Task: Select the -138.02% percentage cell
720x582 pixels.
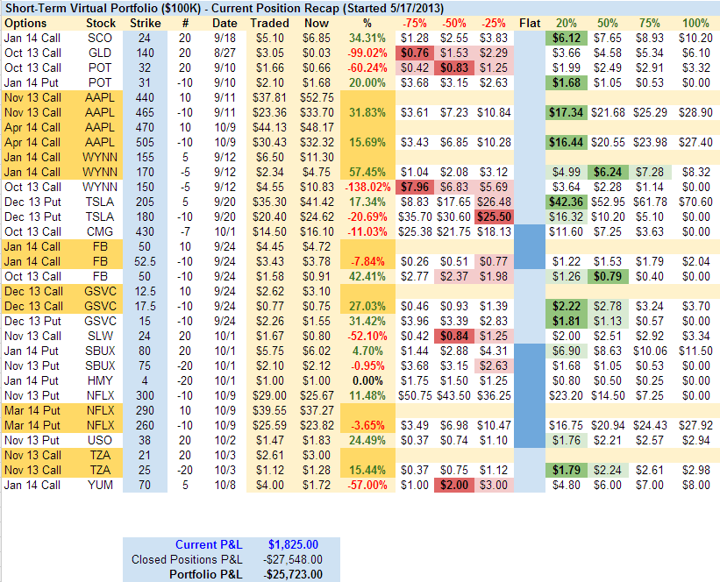Action: coord(365,187)
